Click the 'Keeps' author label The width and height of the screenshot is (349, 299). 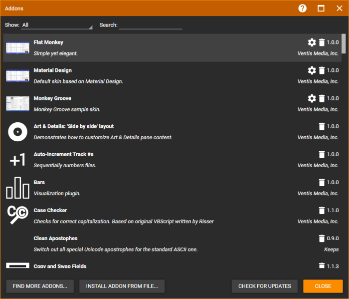point(331,250)
